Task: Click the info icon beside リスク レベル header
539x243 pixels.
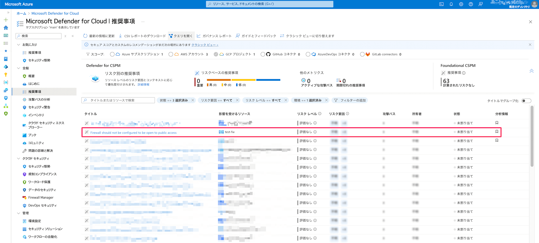Action: tap(320, 114)
